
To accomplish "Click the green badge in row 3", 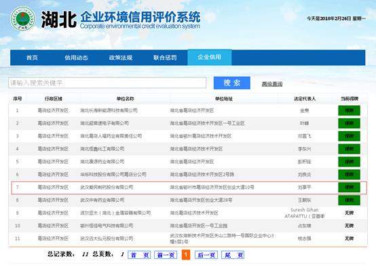I will 349,136.
